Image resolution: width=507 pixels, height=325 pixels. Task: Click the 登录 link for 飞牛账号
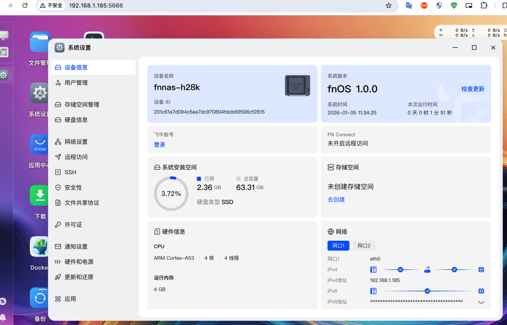(160, 145)
